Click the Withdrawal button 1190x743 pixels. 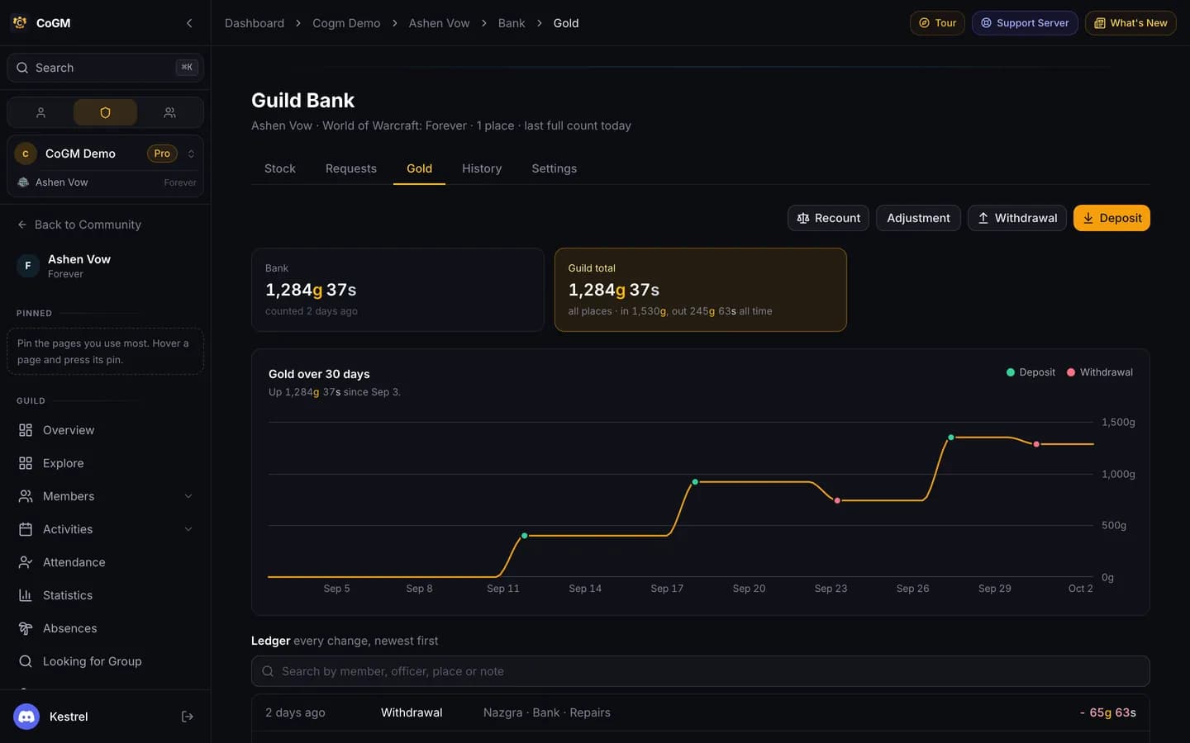click(x=1016, y=218)
